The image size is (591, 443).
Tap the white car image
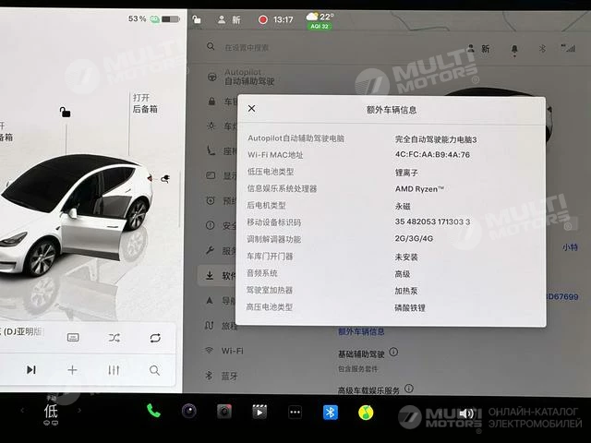point(76,215)
